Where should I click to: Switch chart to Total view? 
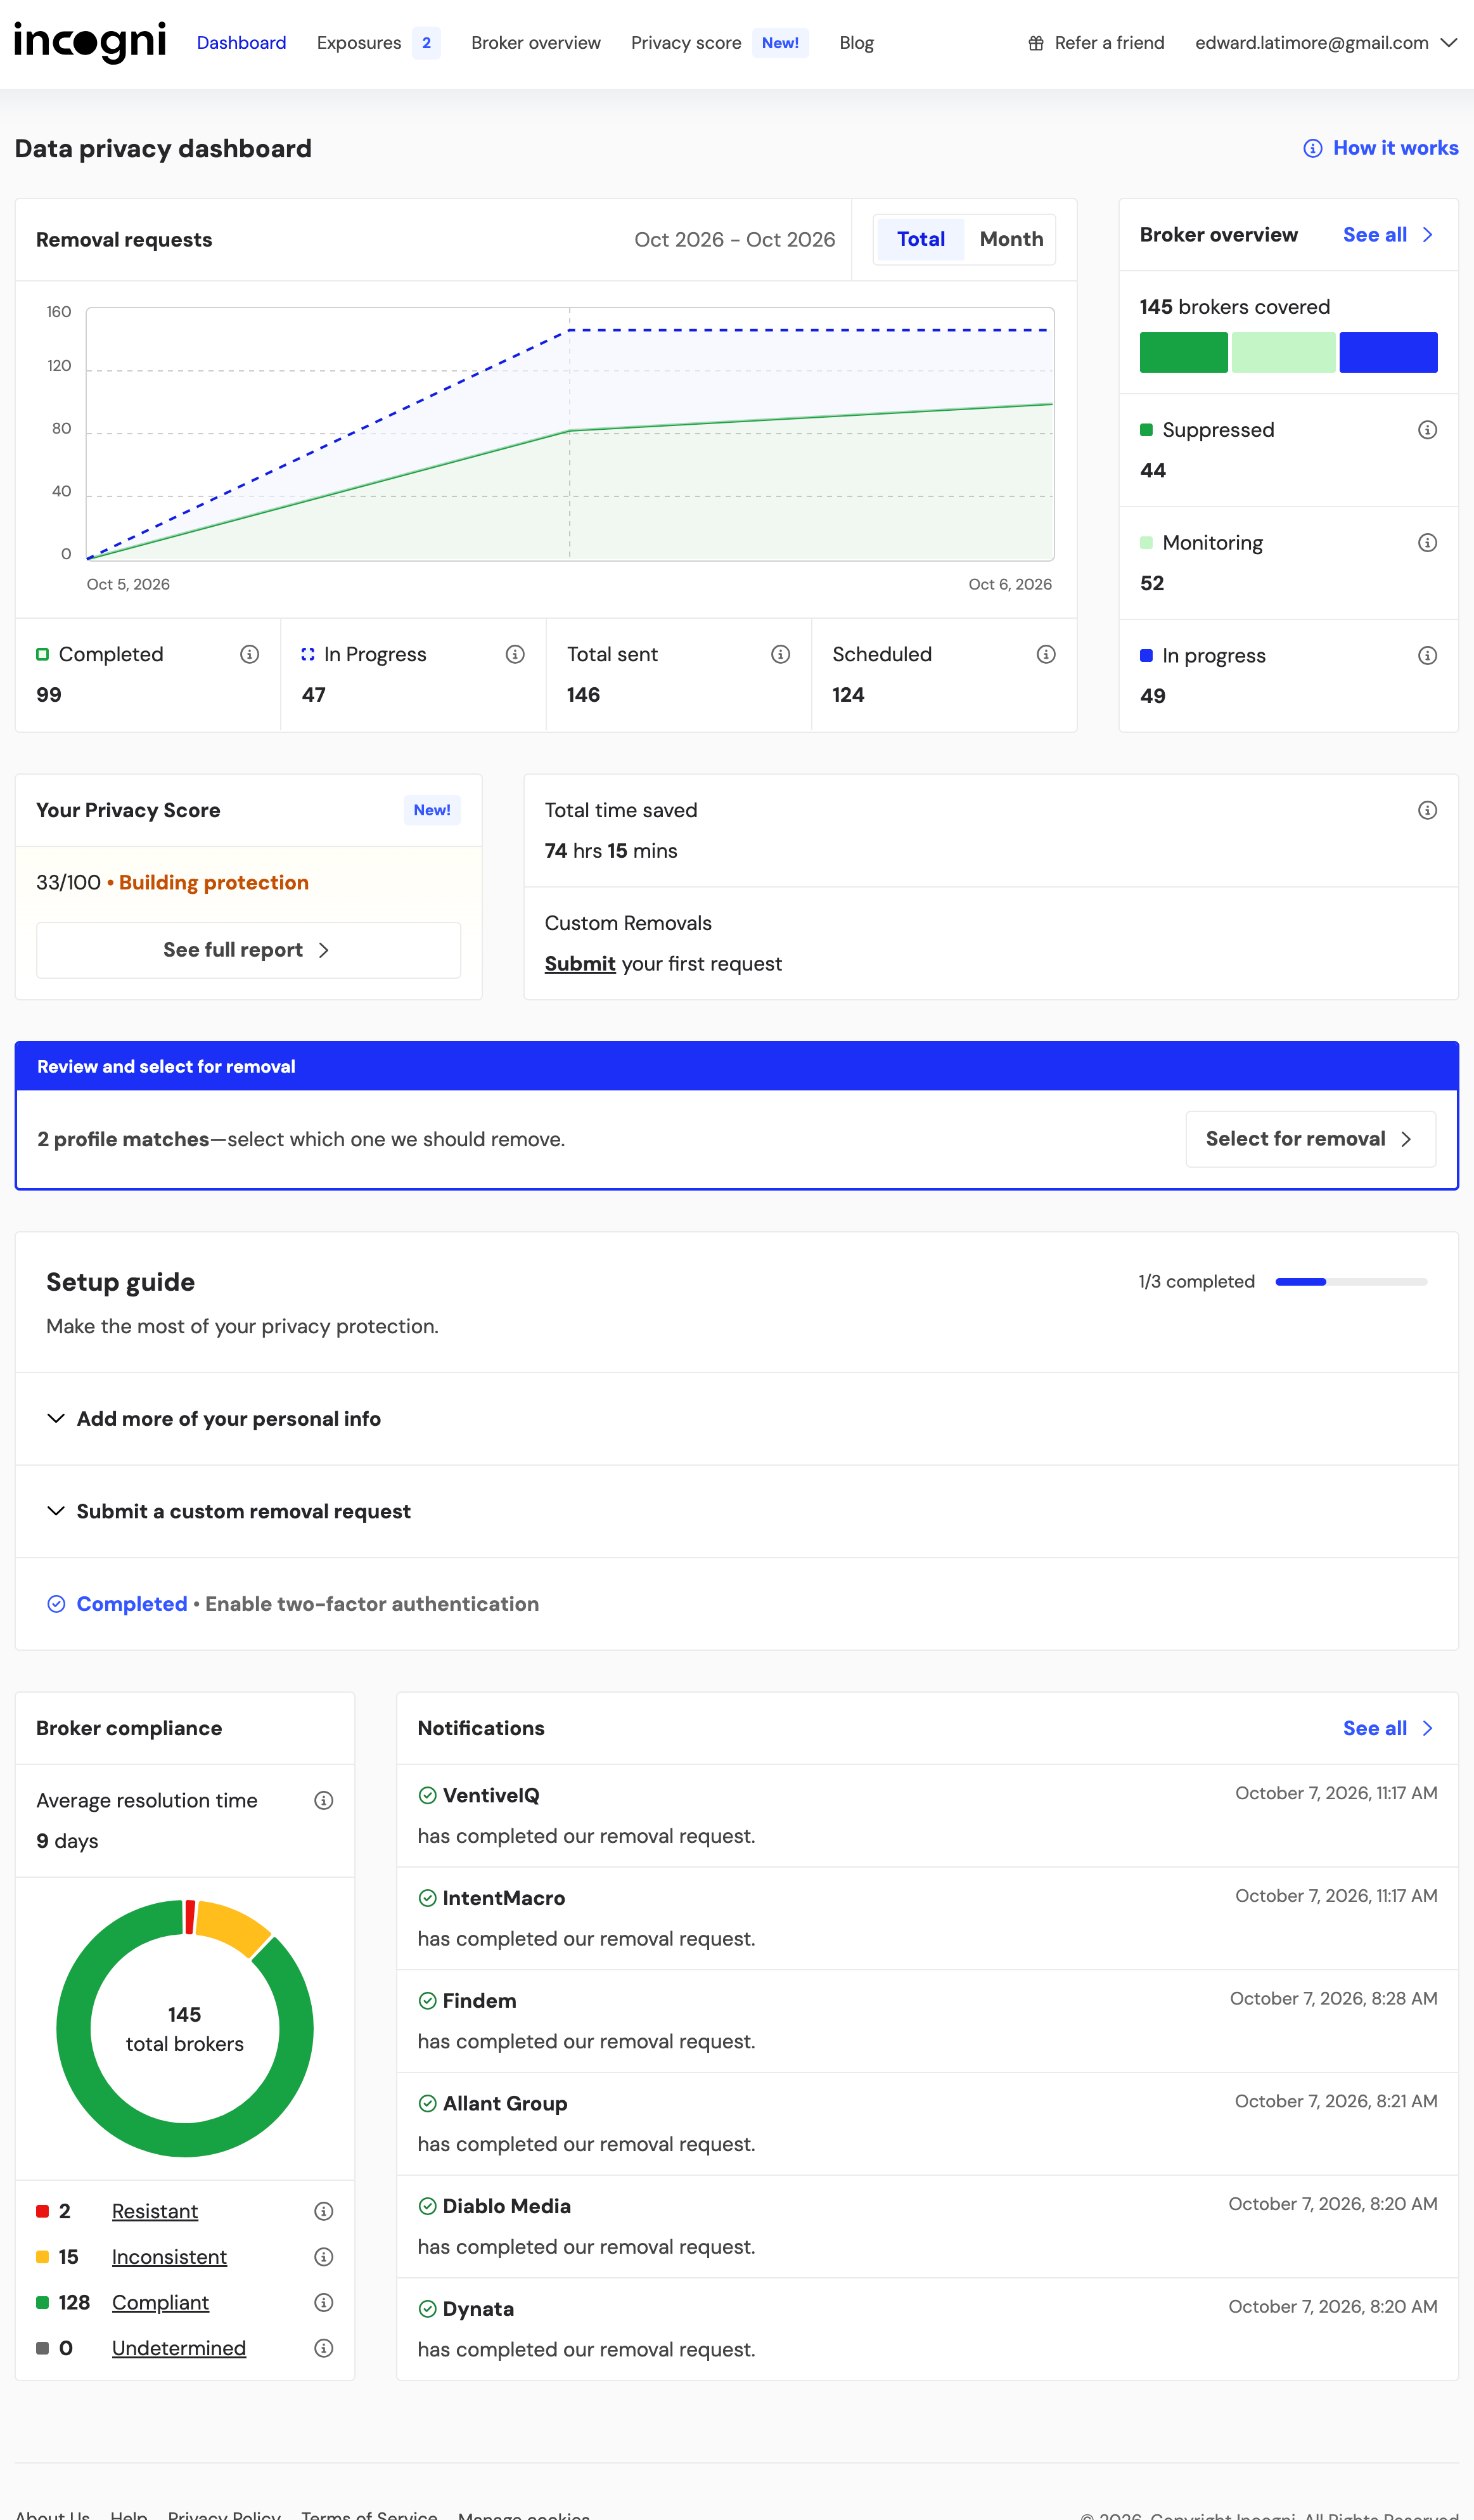click(x=920, y=239)
